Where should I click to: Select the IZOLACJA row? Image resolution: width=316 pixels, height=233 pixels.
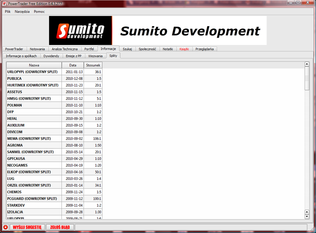(54, 212)
